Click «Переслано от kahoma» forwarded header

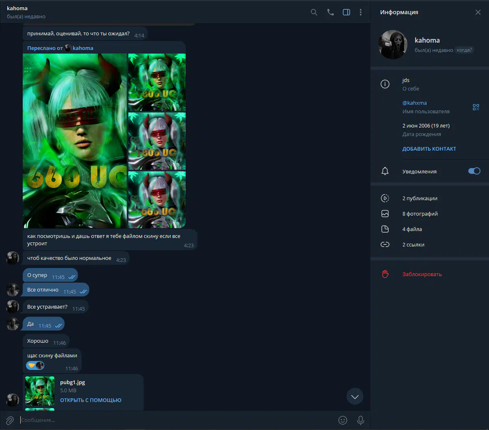60,48
